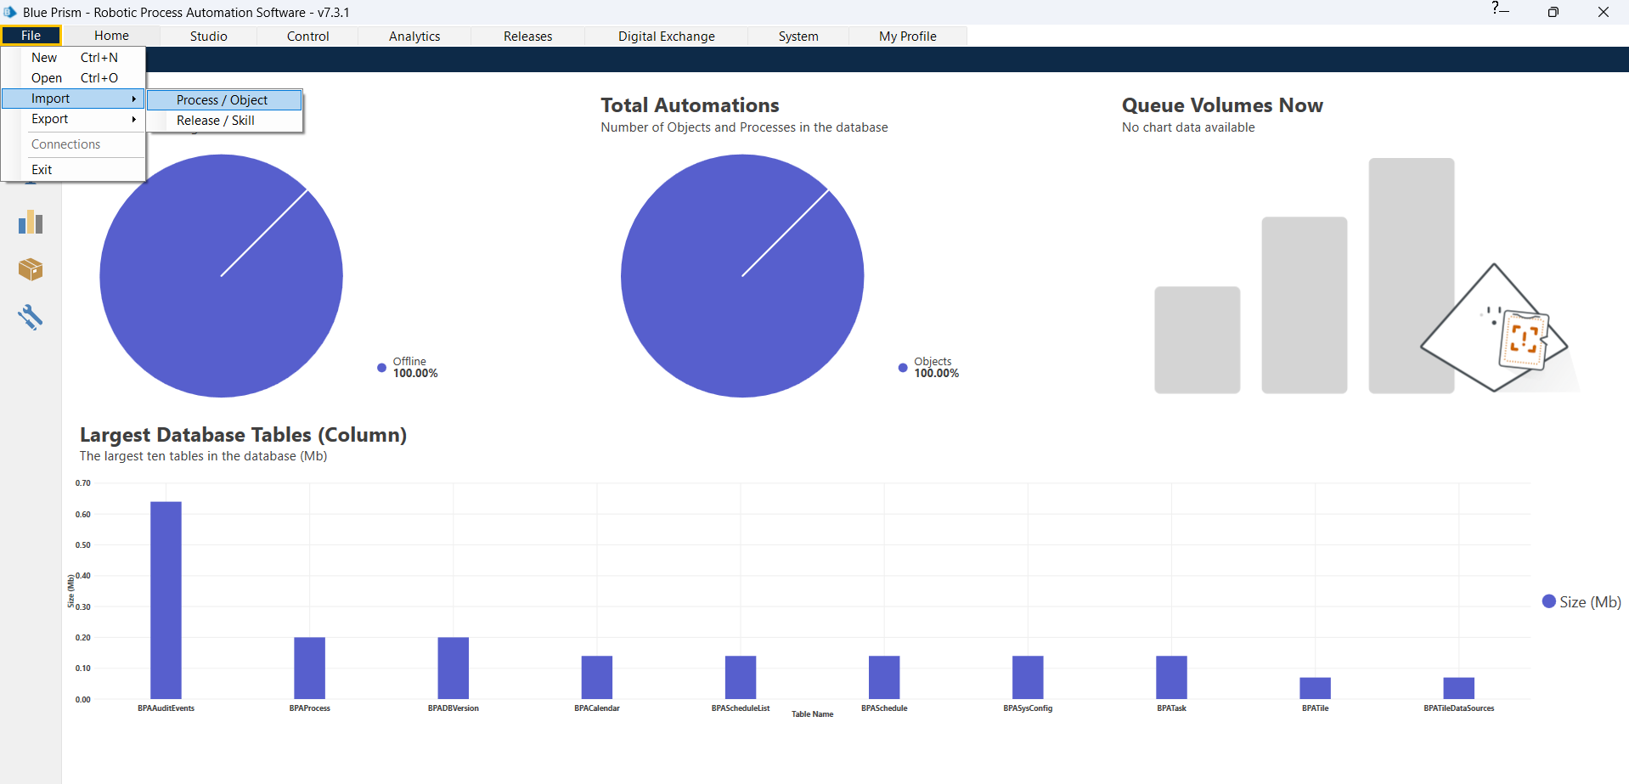Click the Size (Mb) legend marker
Image resolution: width=1629 pixels, height=784 pixels.
(1548, 601)
